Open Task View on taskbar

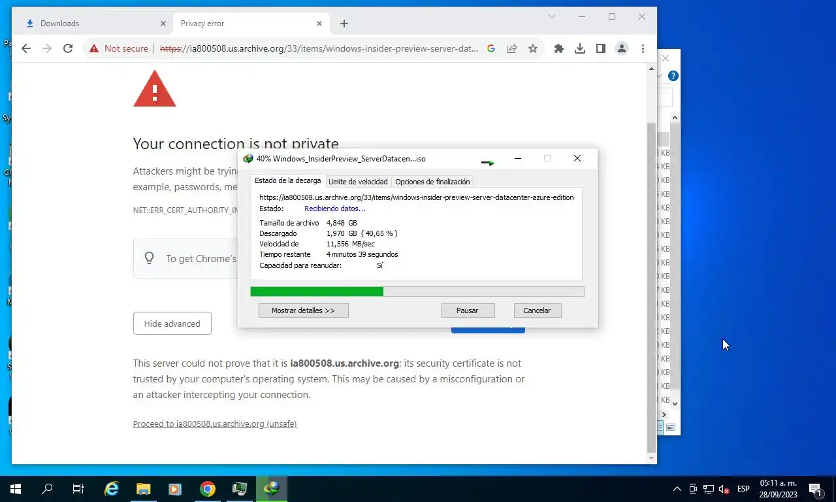coord(78,489)
